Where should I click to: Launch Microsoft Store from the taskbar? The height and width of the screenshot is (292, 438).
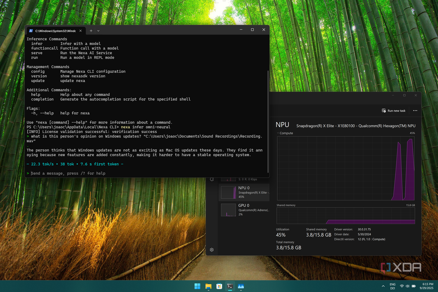pyautogui.click(x=219, y=286)
